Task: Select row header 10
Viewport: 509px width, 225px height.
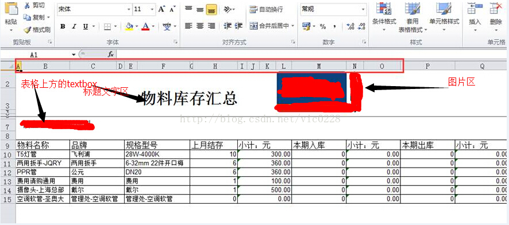Action: pyautogui.click(x=8, y=154)
